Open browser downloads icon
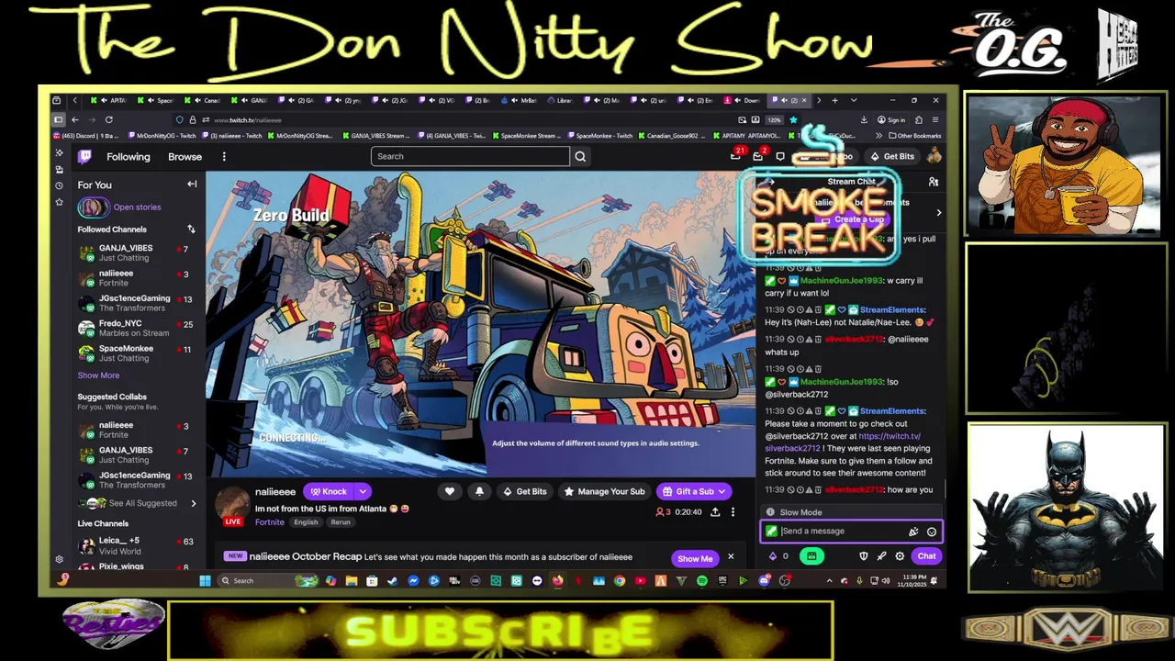 (864, 120)
